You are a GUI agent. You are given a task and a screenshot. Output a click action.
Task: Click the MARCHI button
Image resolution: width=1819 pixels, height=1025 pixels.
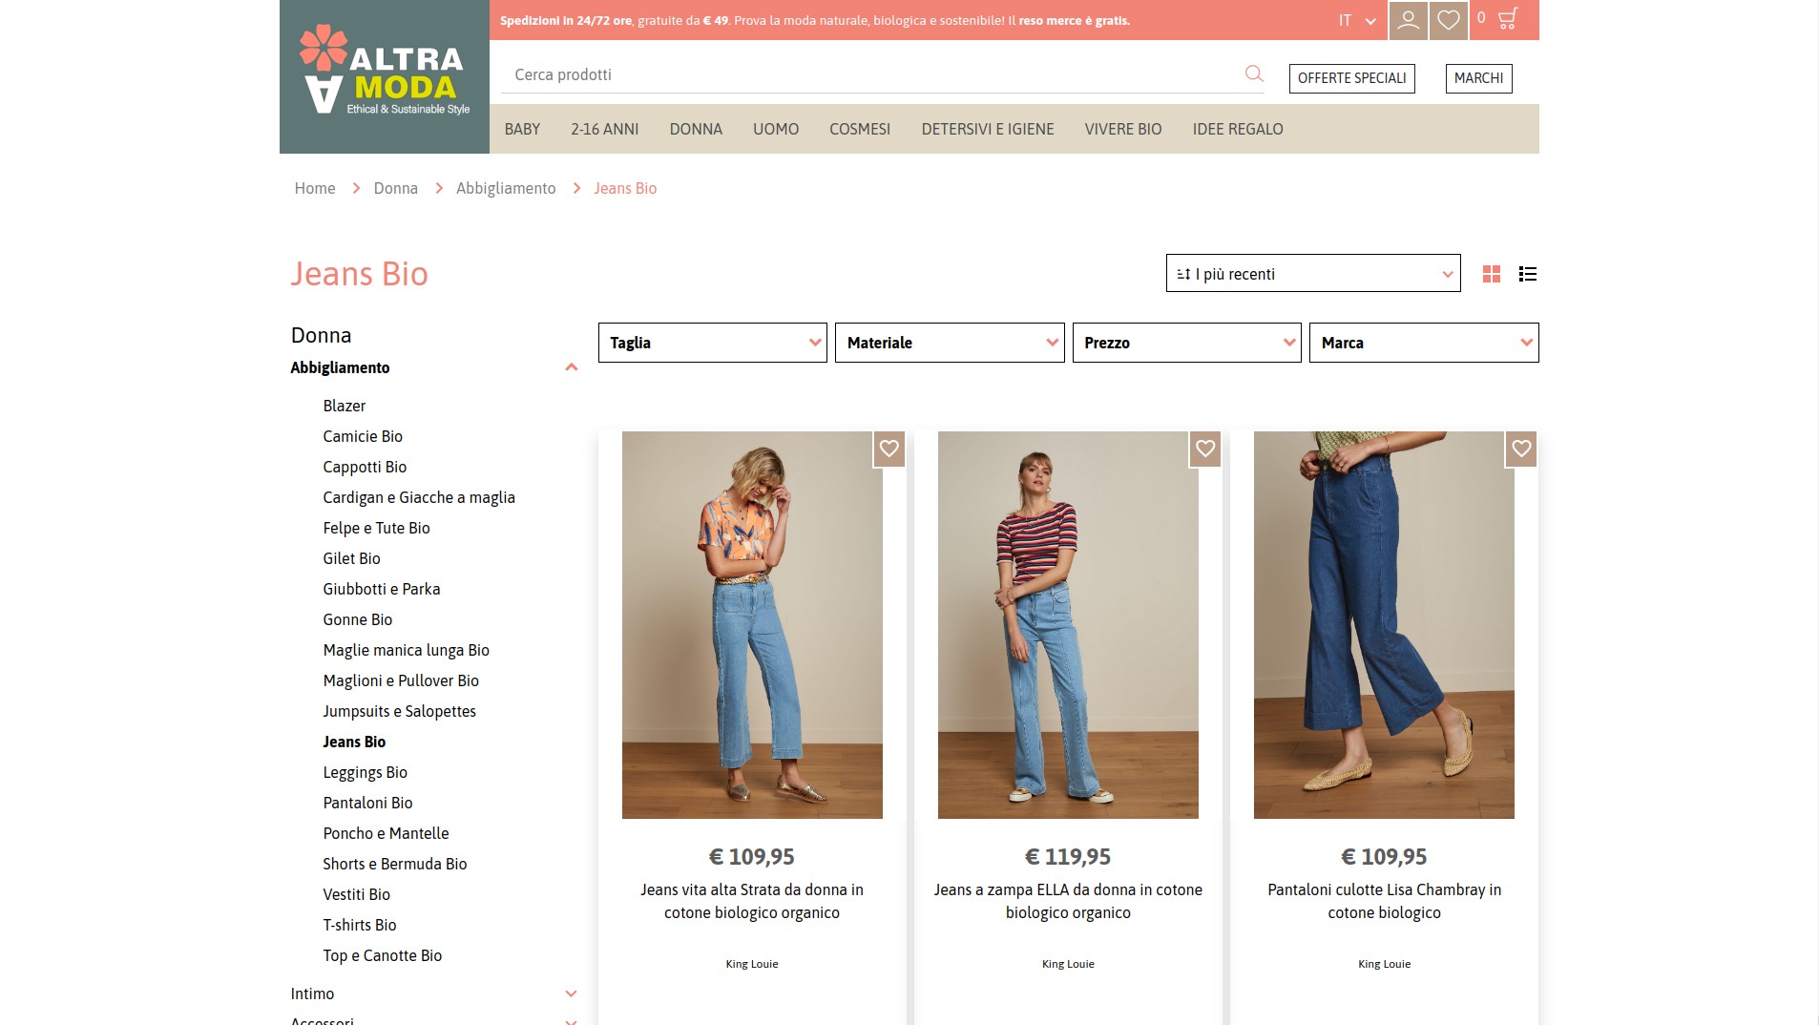[x=1478, y=78]
